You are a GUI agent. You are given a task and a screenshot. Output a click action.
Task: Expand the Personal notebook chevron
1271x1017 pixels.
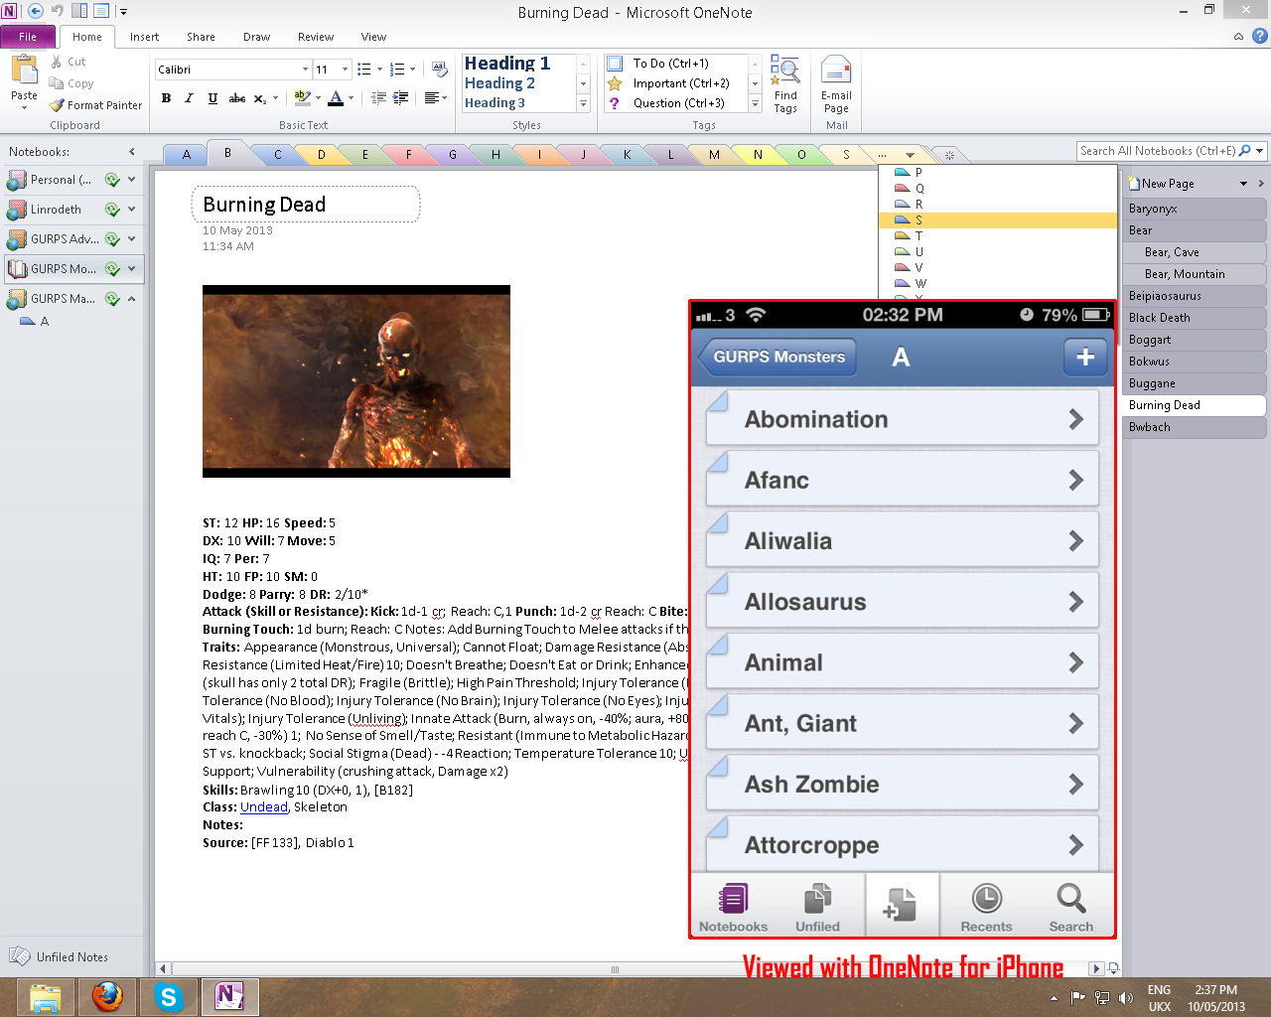tap(131, 180)
